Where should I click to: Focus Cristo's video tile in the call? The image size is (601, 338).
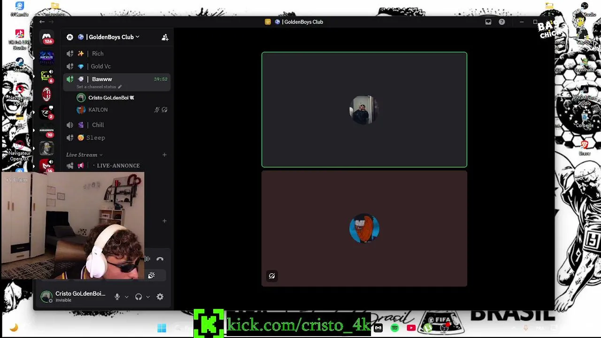tap(364, 109)
